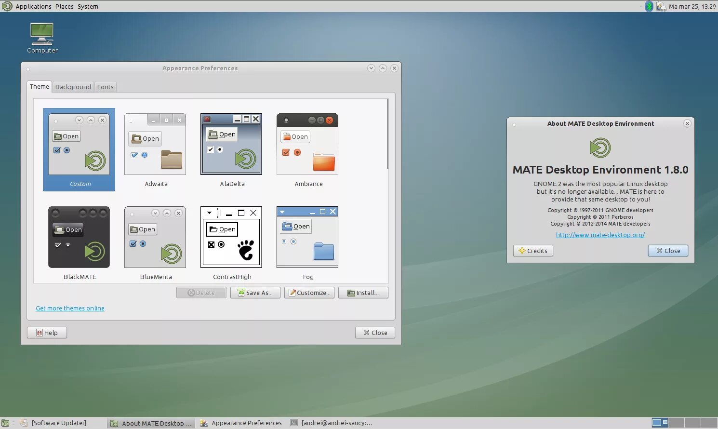Image resolution: width=718 pixels, height=429 pixels.
Task: Click Close button in About MATE dialog
Action: click(668, 251)
